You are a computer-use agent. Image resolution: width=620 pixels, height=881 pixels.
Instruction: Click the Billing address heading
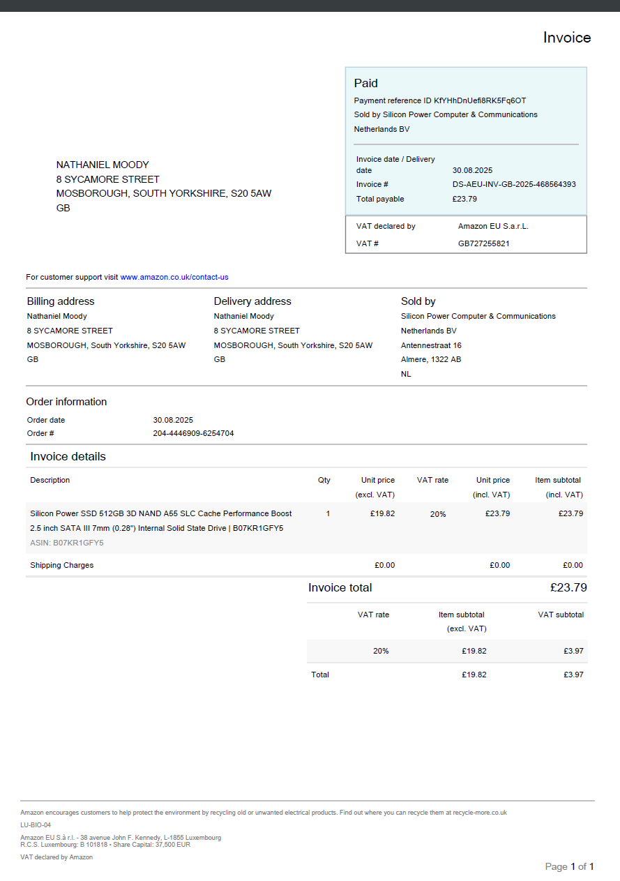point(61,301)
